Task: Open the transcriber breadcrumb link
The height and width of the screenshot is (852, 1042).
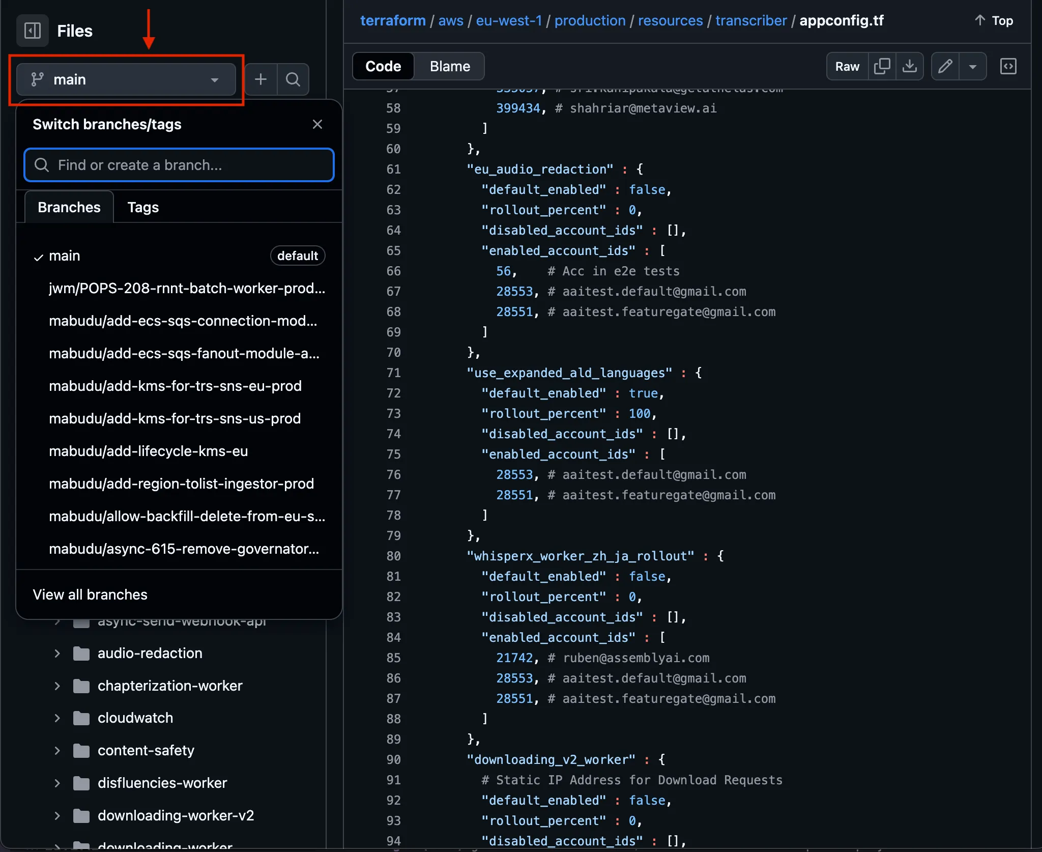Action: click(750, 20)
